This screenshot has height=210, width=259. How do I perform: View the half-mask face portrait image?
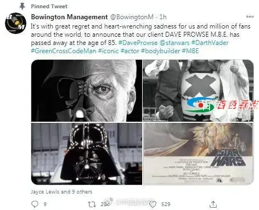[87, 90]
